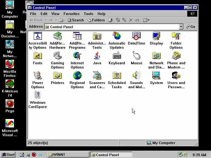Open Scanners and Cameras icon
211x158 pixels.
(x=97, y=75)
